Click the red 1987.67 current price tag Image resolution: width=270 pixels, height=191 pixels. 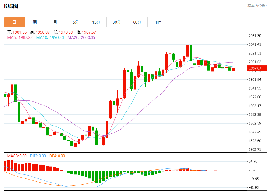point(257,68)
